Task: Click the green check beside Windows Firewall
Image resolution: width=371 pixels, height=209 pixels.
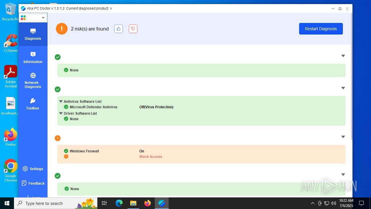Action: (x=66, y=151)
